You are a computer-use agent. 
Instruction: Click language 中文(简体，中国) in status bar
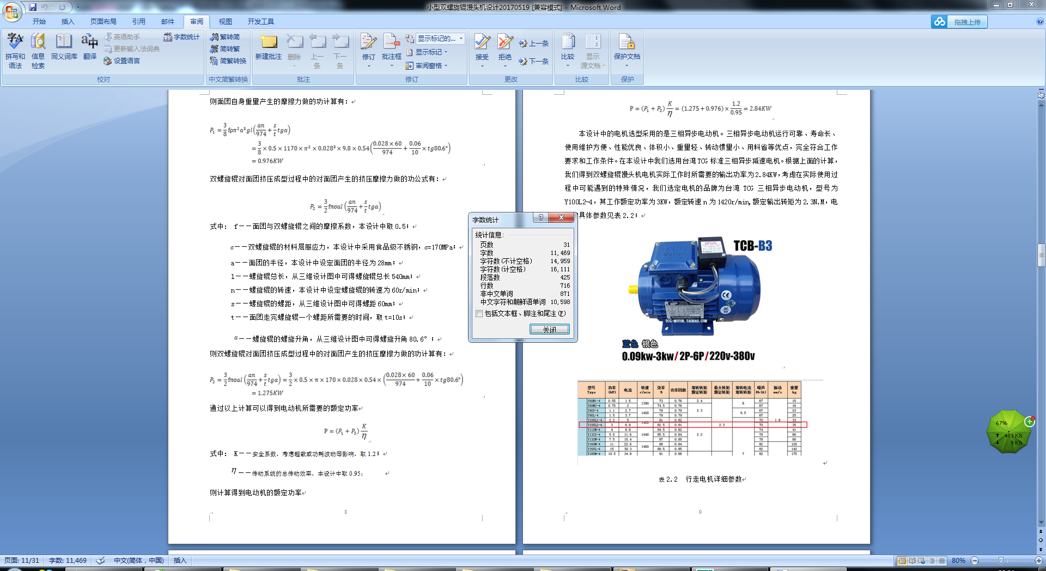point(138,561)
